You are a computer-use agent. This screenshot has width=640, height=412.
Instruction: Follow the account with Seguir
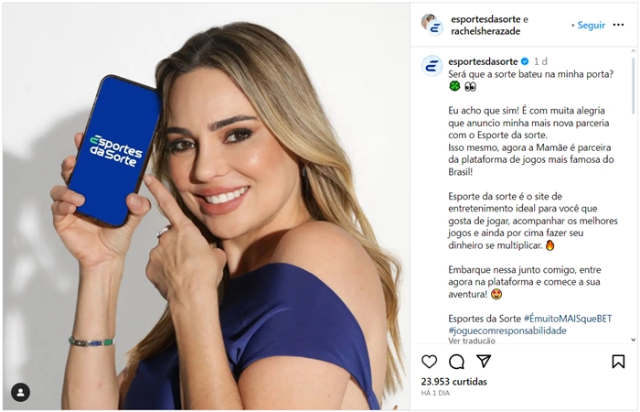point(591,25)
